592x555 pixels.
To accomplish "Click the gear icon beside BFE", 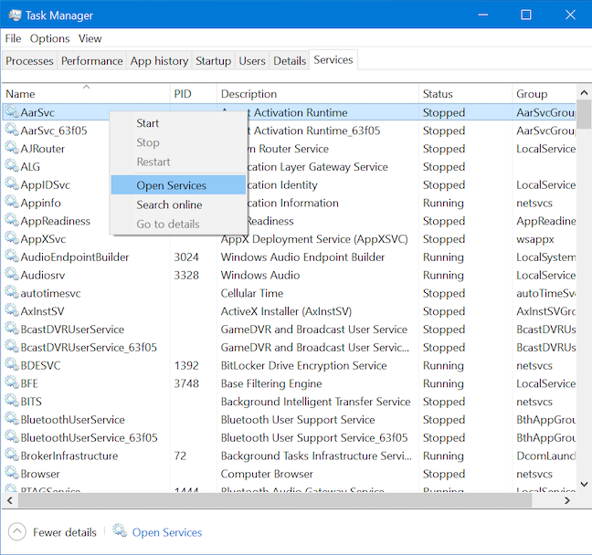I will pos(12,383).
